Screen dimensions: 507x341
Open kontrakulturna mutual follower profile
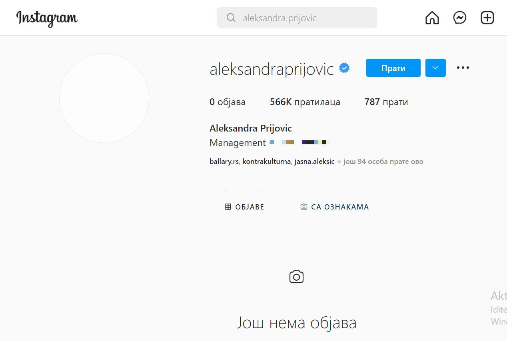(267, 162)
